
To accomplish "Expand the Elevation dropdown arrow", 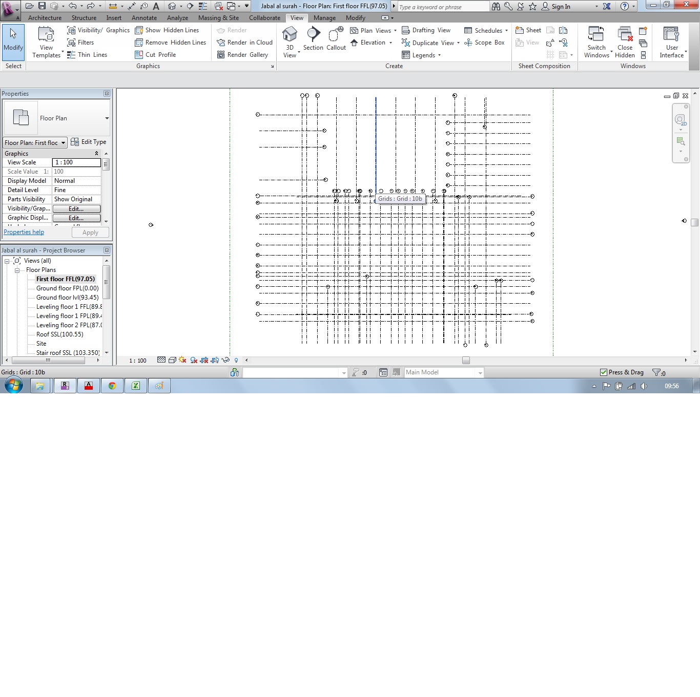I will tap(391, 43).
